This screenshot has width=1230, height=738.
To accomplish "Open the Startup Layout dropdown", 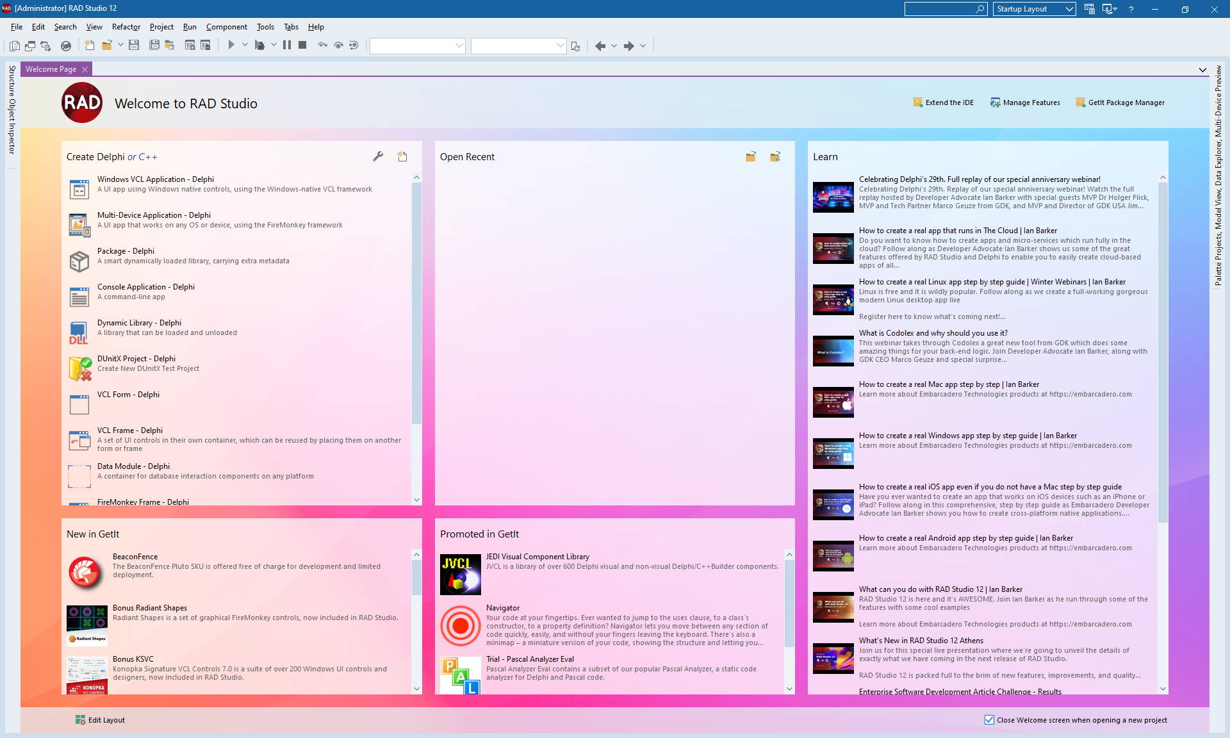I will [1035, 9].
